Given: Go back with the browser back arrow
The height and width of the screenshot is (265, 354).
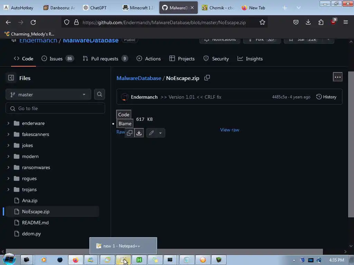Looking at the screenshot, I should pyautogui.click(x=8, y=22).
